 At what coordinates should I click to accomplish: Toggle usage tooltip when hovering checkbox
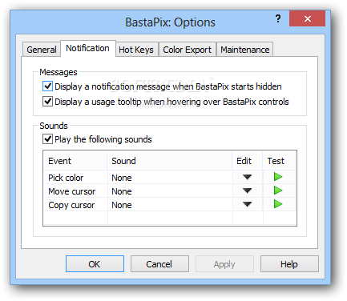47,102
